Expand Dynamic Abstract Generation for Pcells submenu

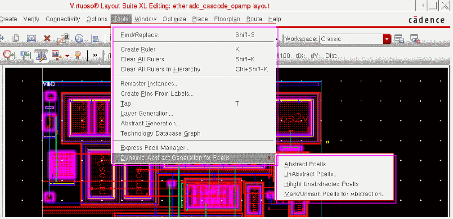pyautogui.click(x=193, y=158)
